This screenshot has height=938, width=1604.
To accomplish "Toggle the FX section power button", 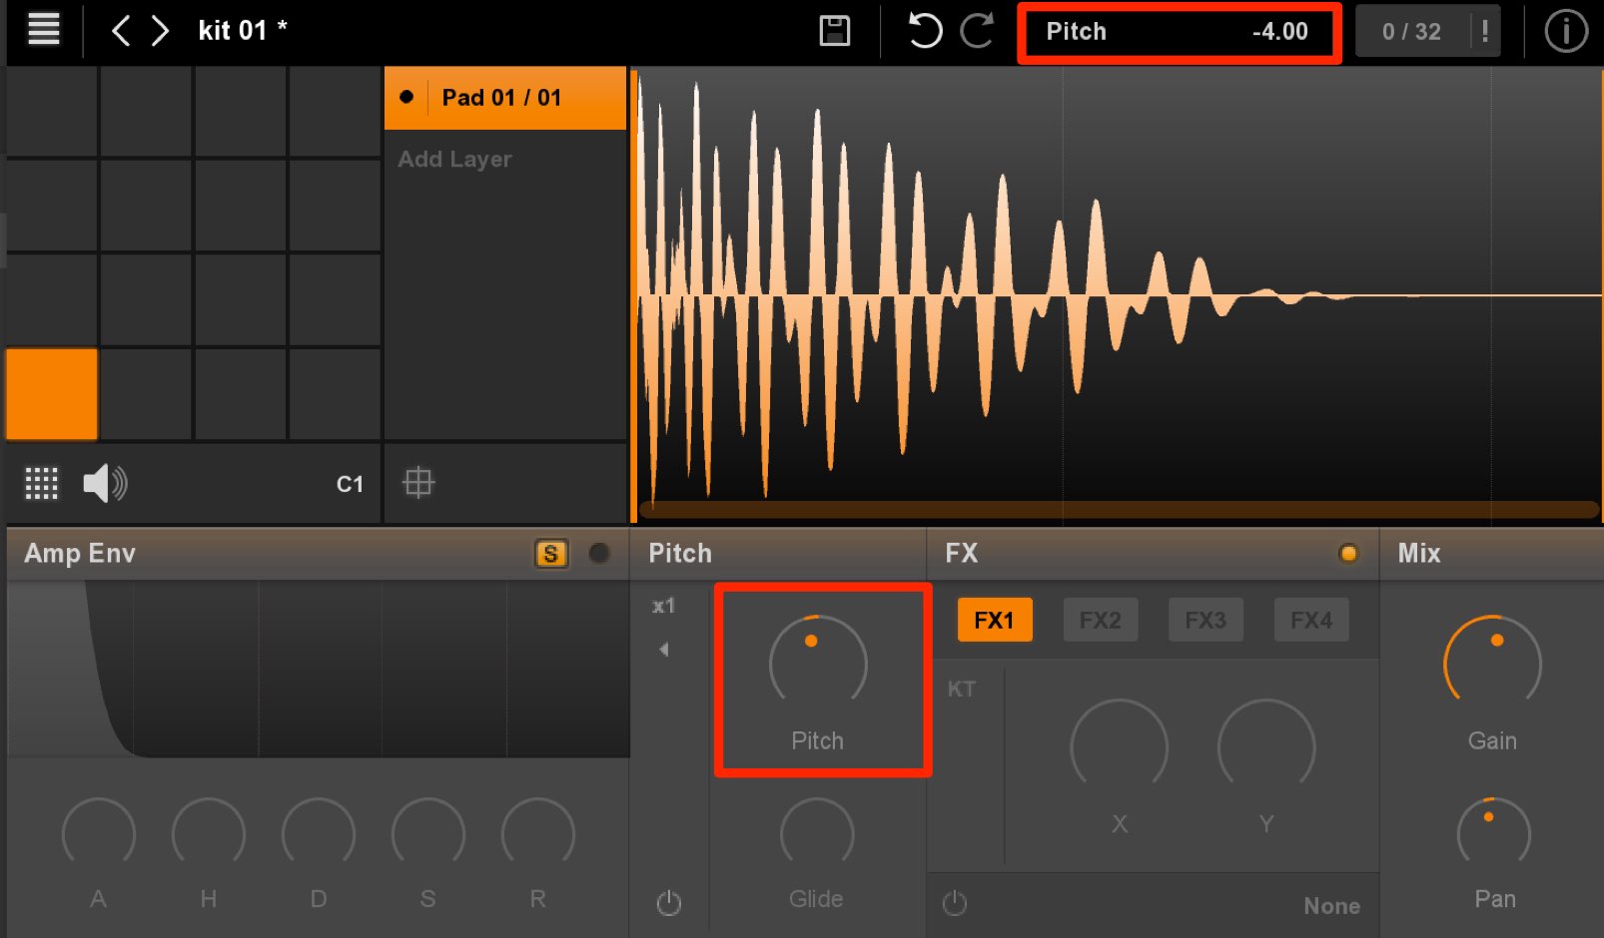I will [x=955, y=903].
